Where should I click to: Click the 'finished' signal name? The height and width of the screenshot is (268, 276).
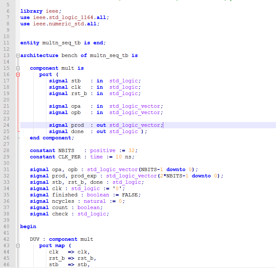(65, 195)
